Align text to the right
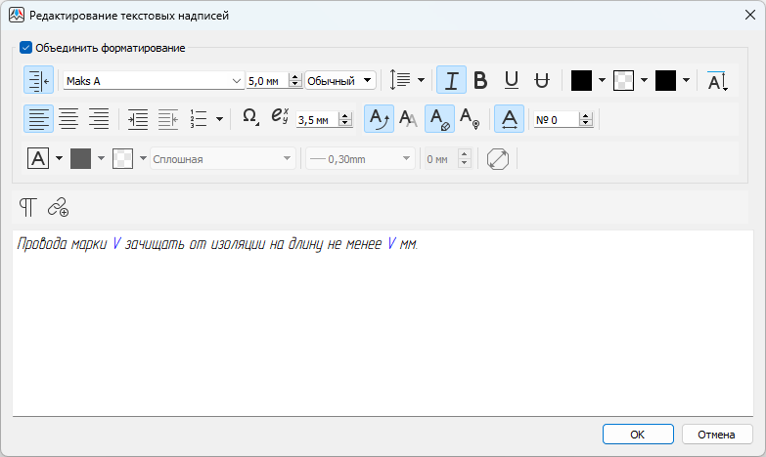The width and height of the screenshot is (766, 457). click(98, 119)
